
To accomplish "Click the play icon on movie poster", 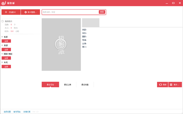I will [x=61, y=44].
